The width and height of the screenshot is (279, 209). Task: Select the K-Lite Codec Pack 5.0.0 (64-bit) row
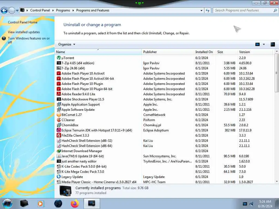[165, 166]
